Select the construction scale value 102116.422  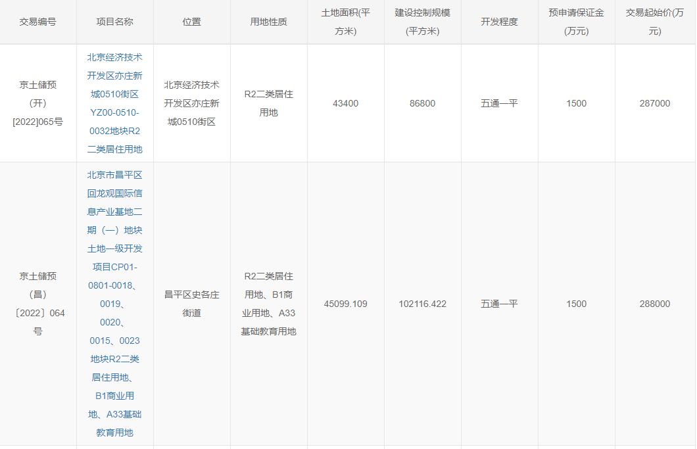(x=421, y=304)
